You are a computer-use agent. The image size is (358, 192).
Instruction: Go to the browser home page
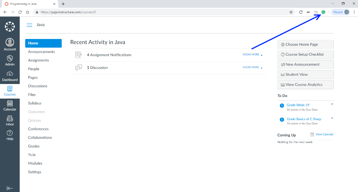(x=28, y=12)
